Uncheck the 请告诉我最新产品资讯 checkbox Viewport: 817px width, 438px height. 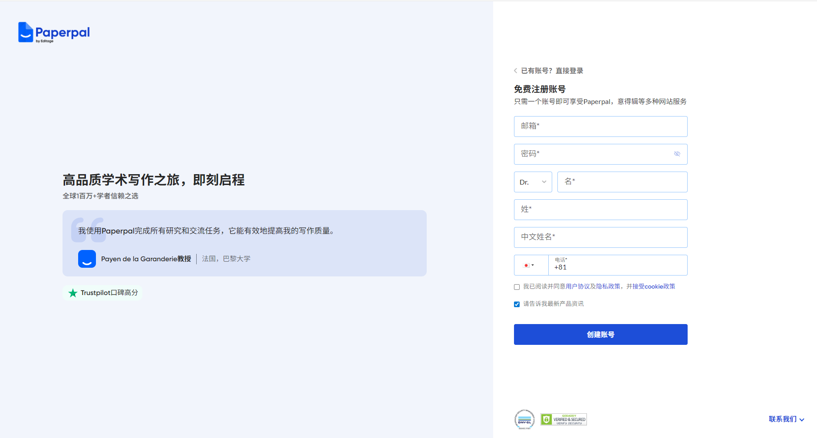(x=517, y=304)
